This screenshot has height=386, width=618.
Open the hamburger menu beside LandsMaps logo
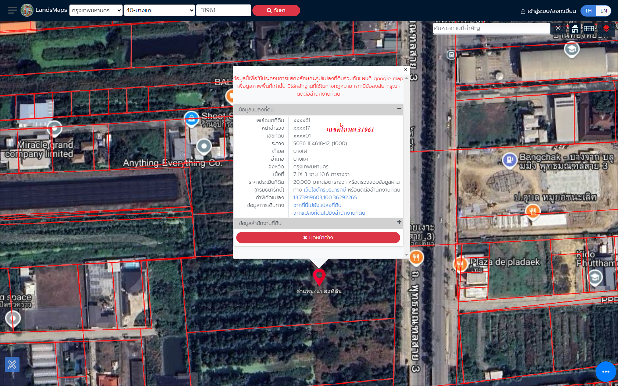(x=12, y=10)
